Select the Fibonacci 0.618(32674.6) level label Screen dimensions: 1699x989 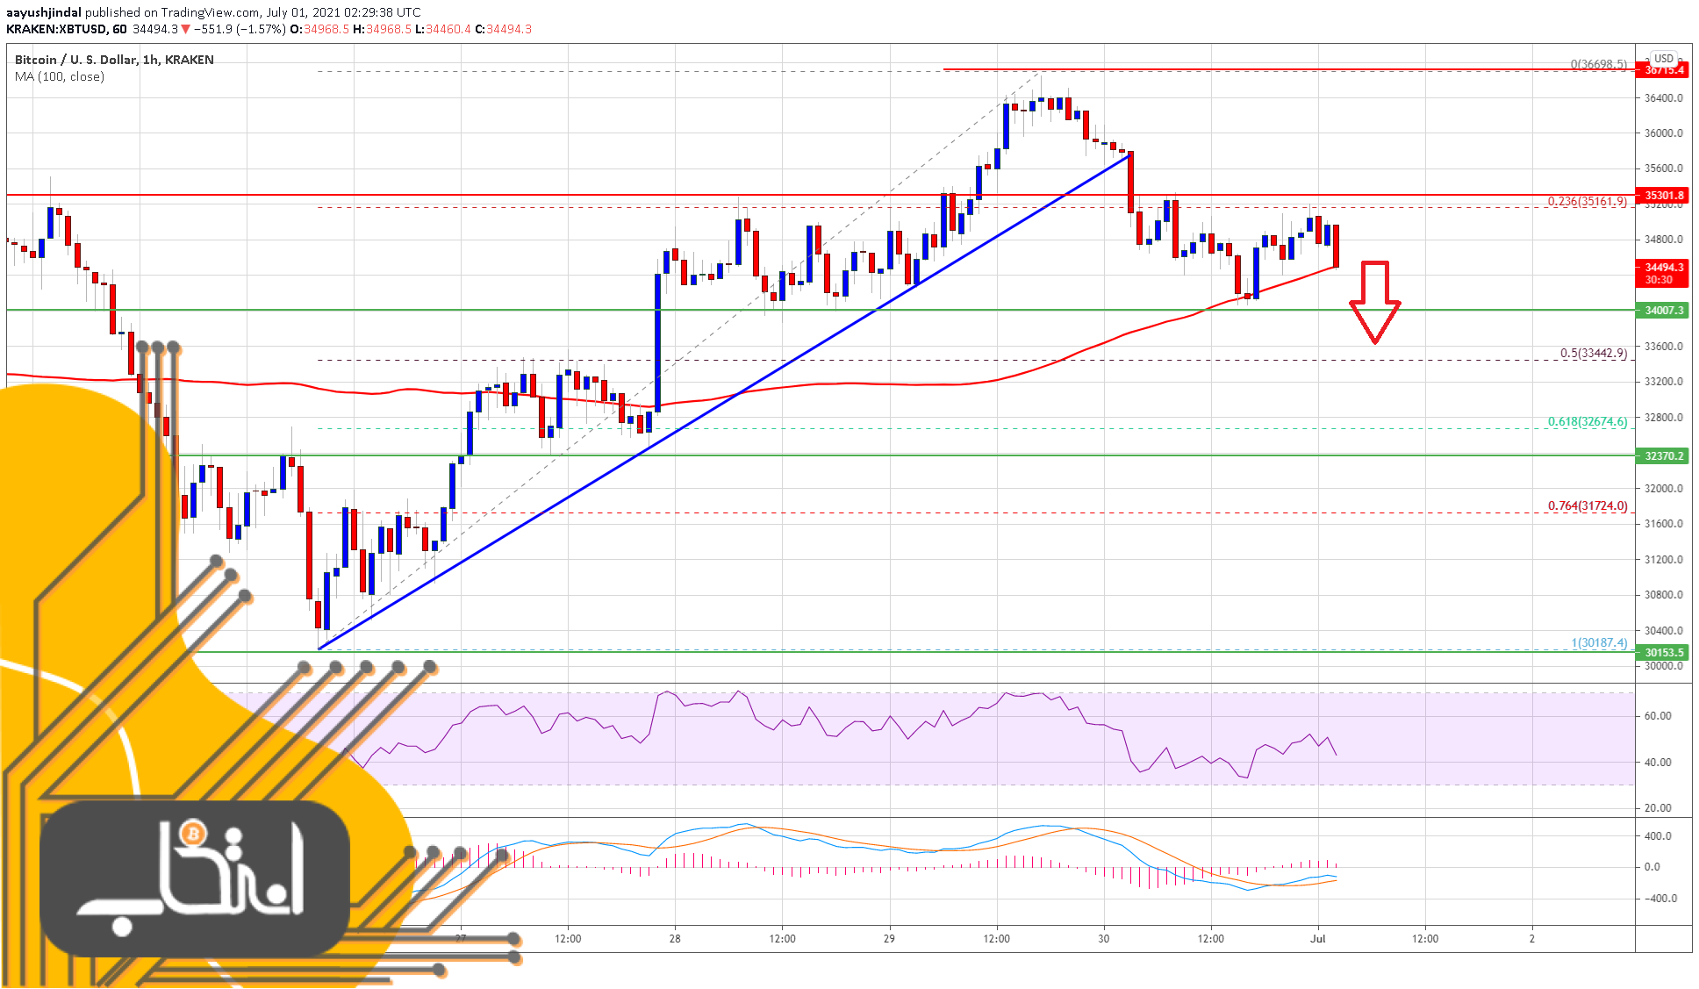pyautogui.click(x=1587, y=421)
